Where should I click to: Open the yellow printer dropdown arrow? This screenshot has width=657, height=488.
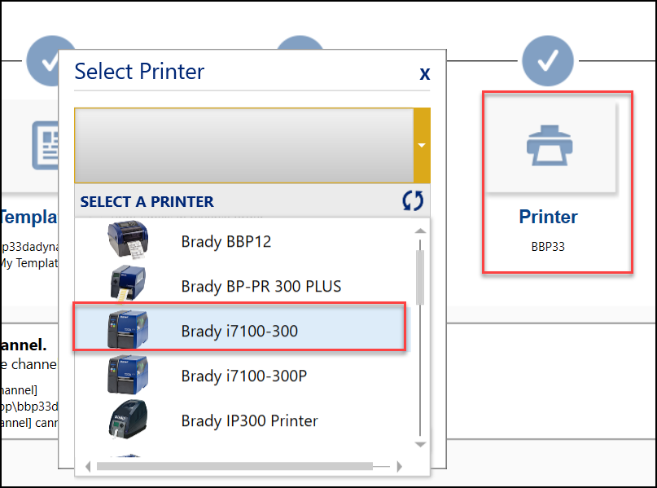click(x=422, y=146)
